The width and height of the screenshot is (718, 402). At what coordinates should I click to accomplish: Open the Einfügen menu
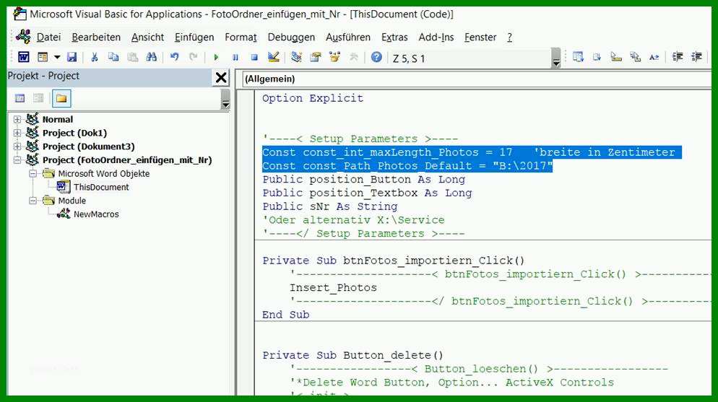tap(194, 37)
